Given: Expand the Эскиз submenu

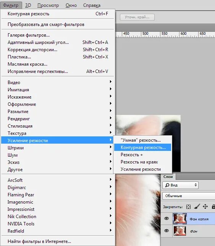Looking at the screenshot, I should point(57,162).
